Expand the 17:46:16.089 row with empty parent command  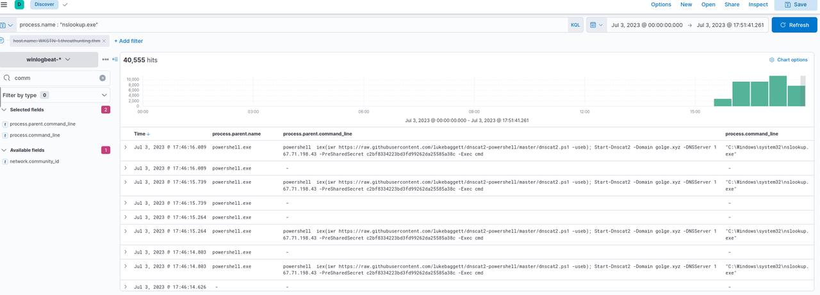[126, 168]
